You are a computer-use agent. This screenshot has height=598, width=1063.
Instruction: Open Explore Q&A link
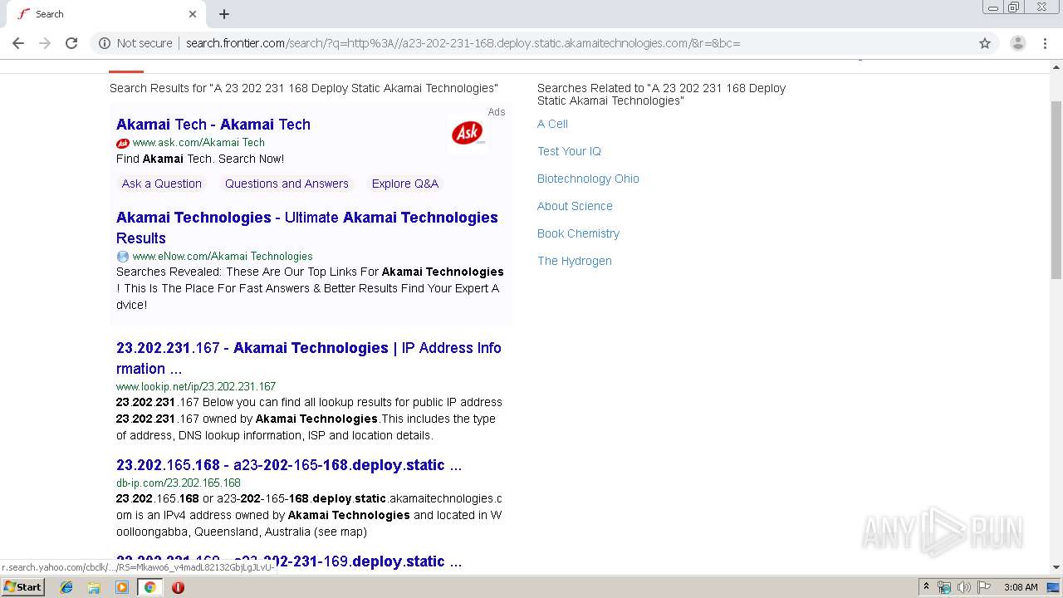click(x=405, y=184)
